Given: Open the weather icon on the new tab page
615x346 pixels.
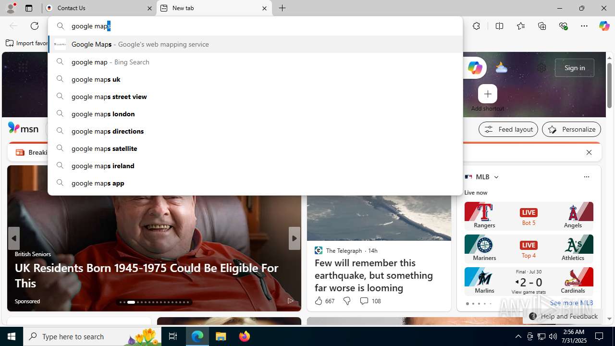Looking at the screenshot, I should (x=501, y=68).
